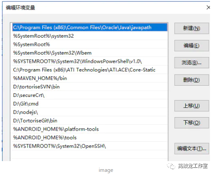Select the D:\secureCrt\ entry

tap(90, 95)
